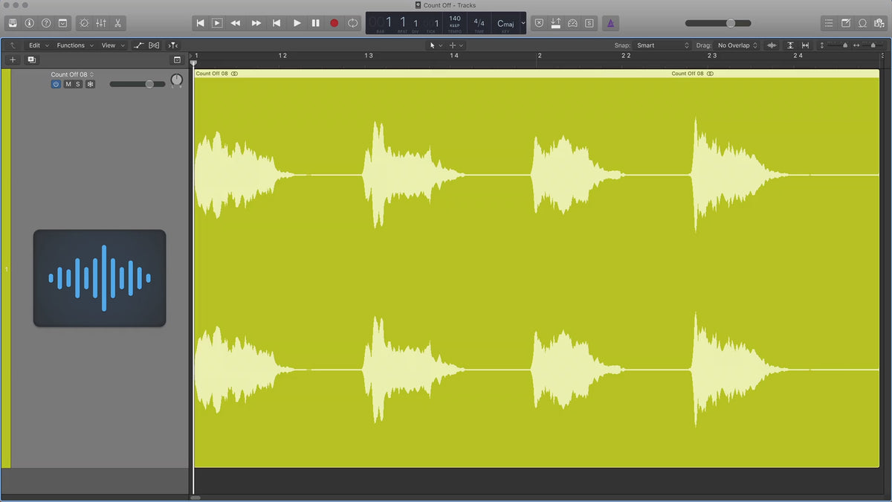Open the Functions menu
Screen dimensions: 892x502
point(74,45)
